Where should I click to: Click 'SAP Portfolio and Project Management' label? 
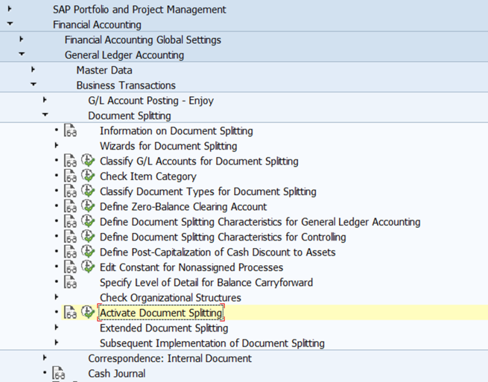point(140,9)
